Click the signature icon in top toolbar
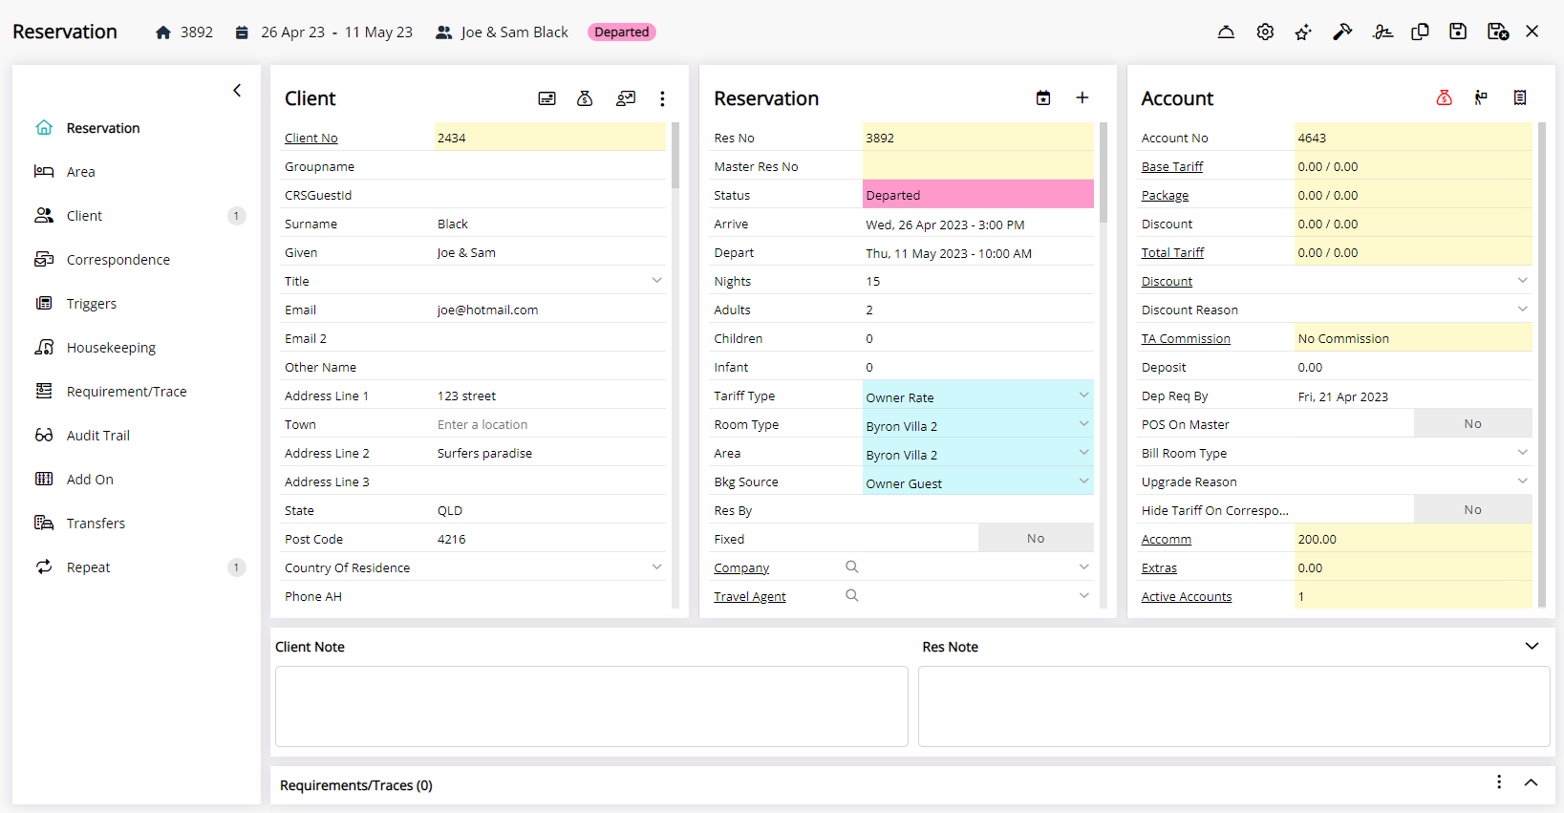1564x813 pixels. (1382, 32)
